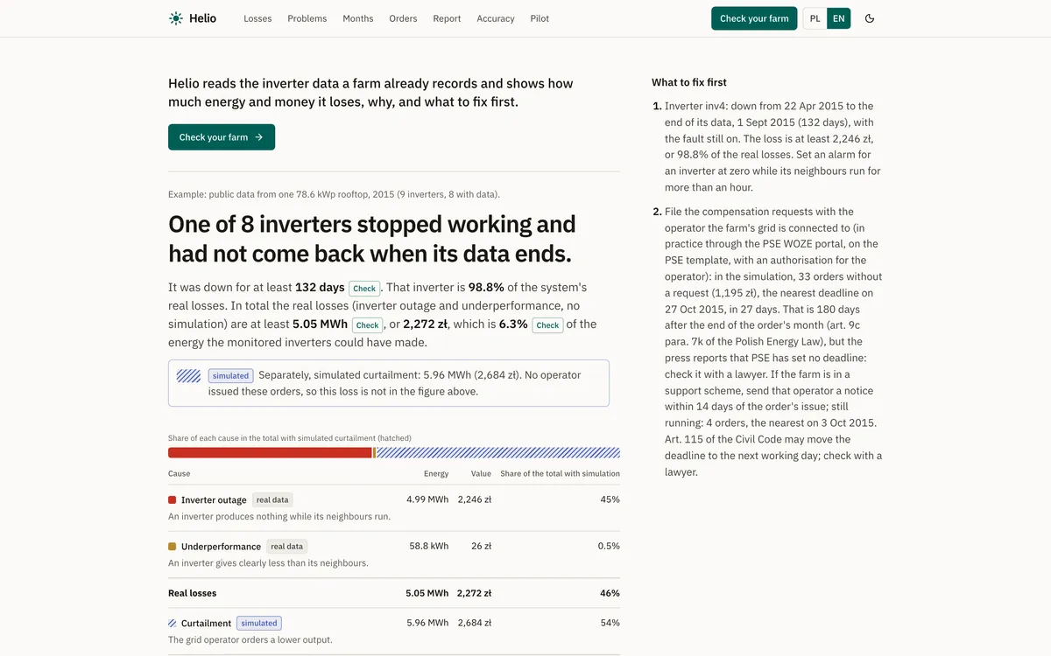The width and height of the screenshot is (1051, 656).
Task: Click the real data badge beside Underperformance
Action: tap(287, 547)
